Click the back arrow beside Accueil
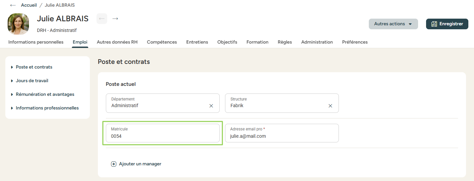 coord(13,5)
